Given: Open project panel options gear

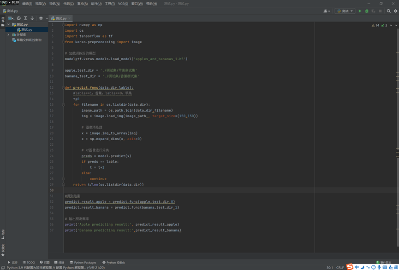Looking at the screenshot, I should point(41,18).
